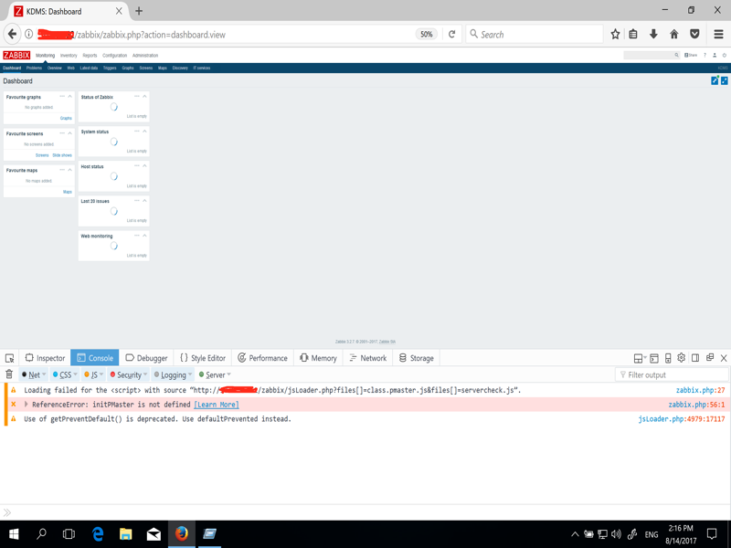Click the Slide shows link
731x548 pixels.
click(x=62, y=155)
